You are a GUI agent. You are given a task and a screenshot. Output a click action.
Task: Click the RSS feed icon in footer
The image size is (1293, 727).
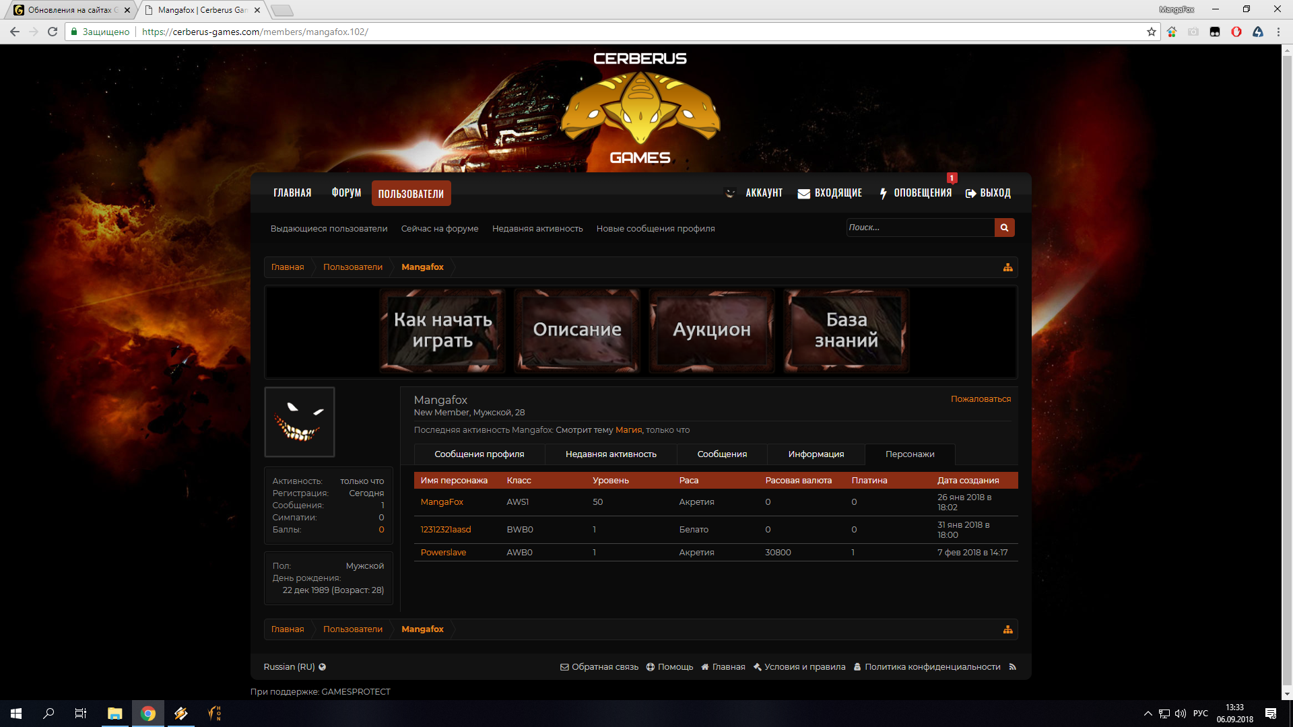(x=1012, y=667)
